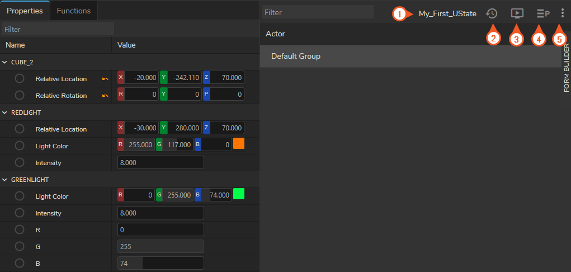Image resolution: width=571 pixels, height=272 pixels.
Task: Click the preview play screen icon
Action: click(x=517, y=13)
